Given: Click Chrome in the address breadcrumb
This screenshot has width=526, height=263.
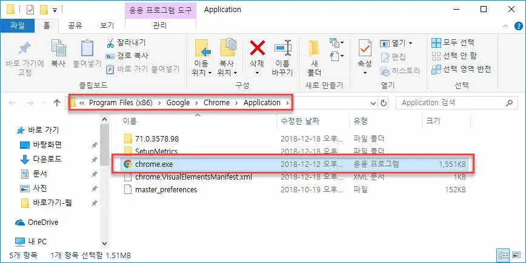Looking at the screenshot, I should [x=217, y=103].
